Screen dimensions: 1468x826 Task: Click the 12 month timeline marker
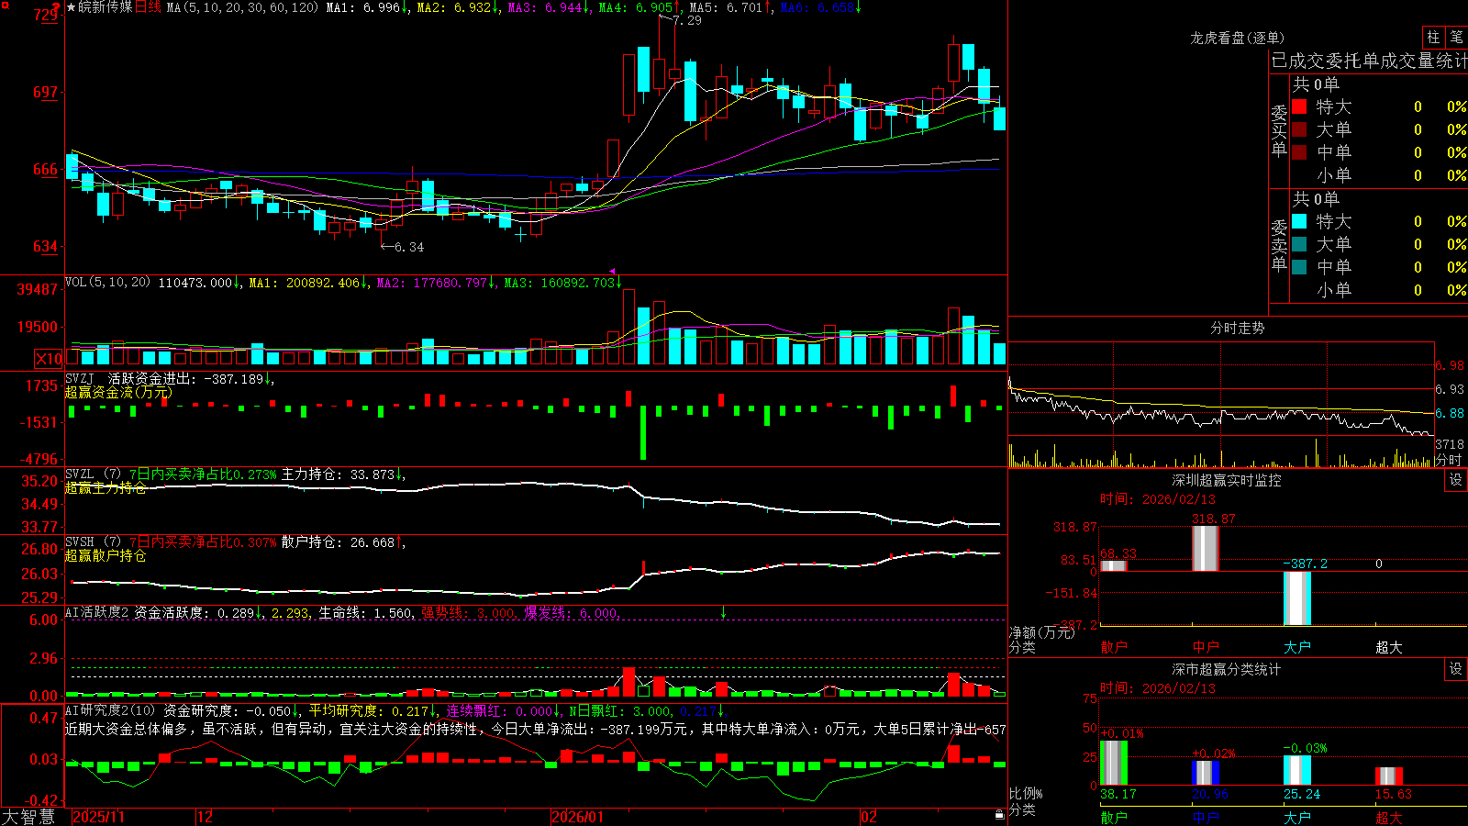pos(206,817)
